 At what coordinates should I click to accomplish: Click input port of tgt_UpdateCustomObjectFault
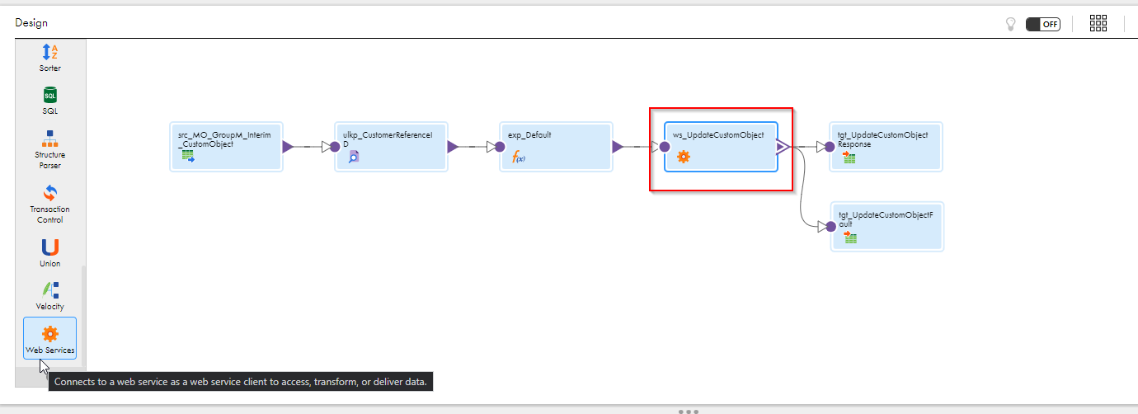[x=831, y=226]
